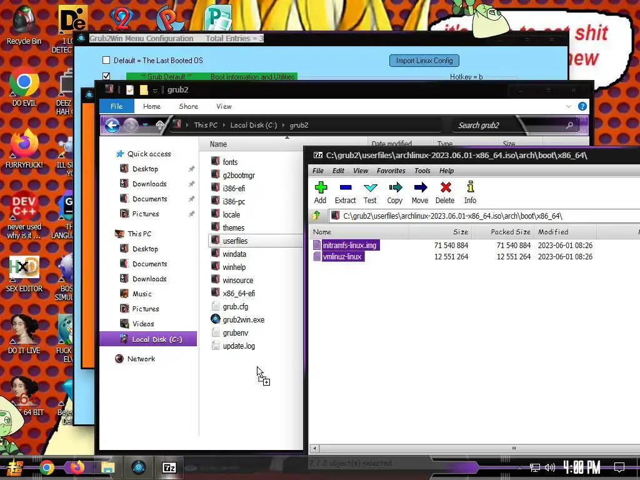Click Firefox icon in taskbar
The image size is (640, 480).
[x=77, y=467]
